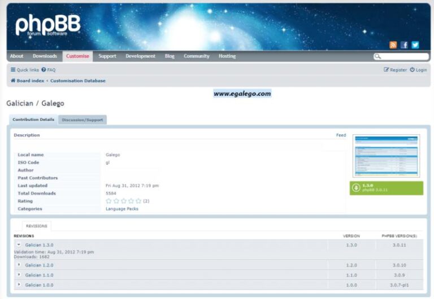This screenshot has height=299, width=434.
Task: Click the version 1.2.0 cell
Action: click(351, 265)
